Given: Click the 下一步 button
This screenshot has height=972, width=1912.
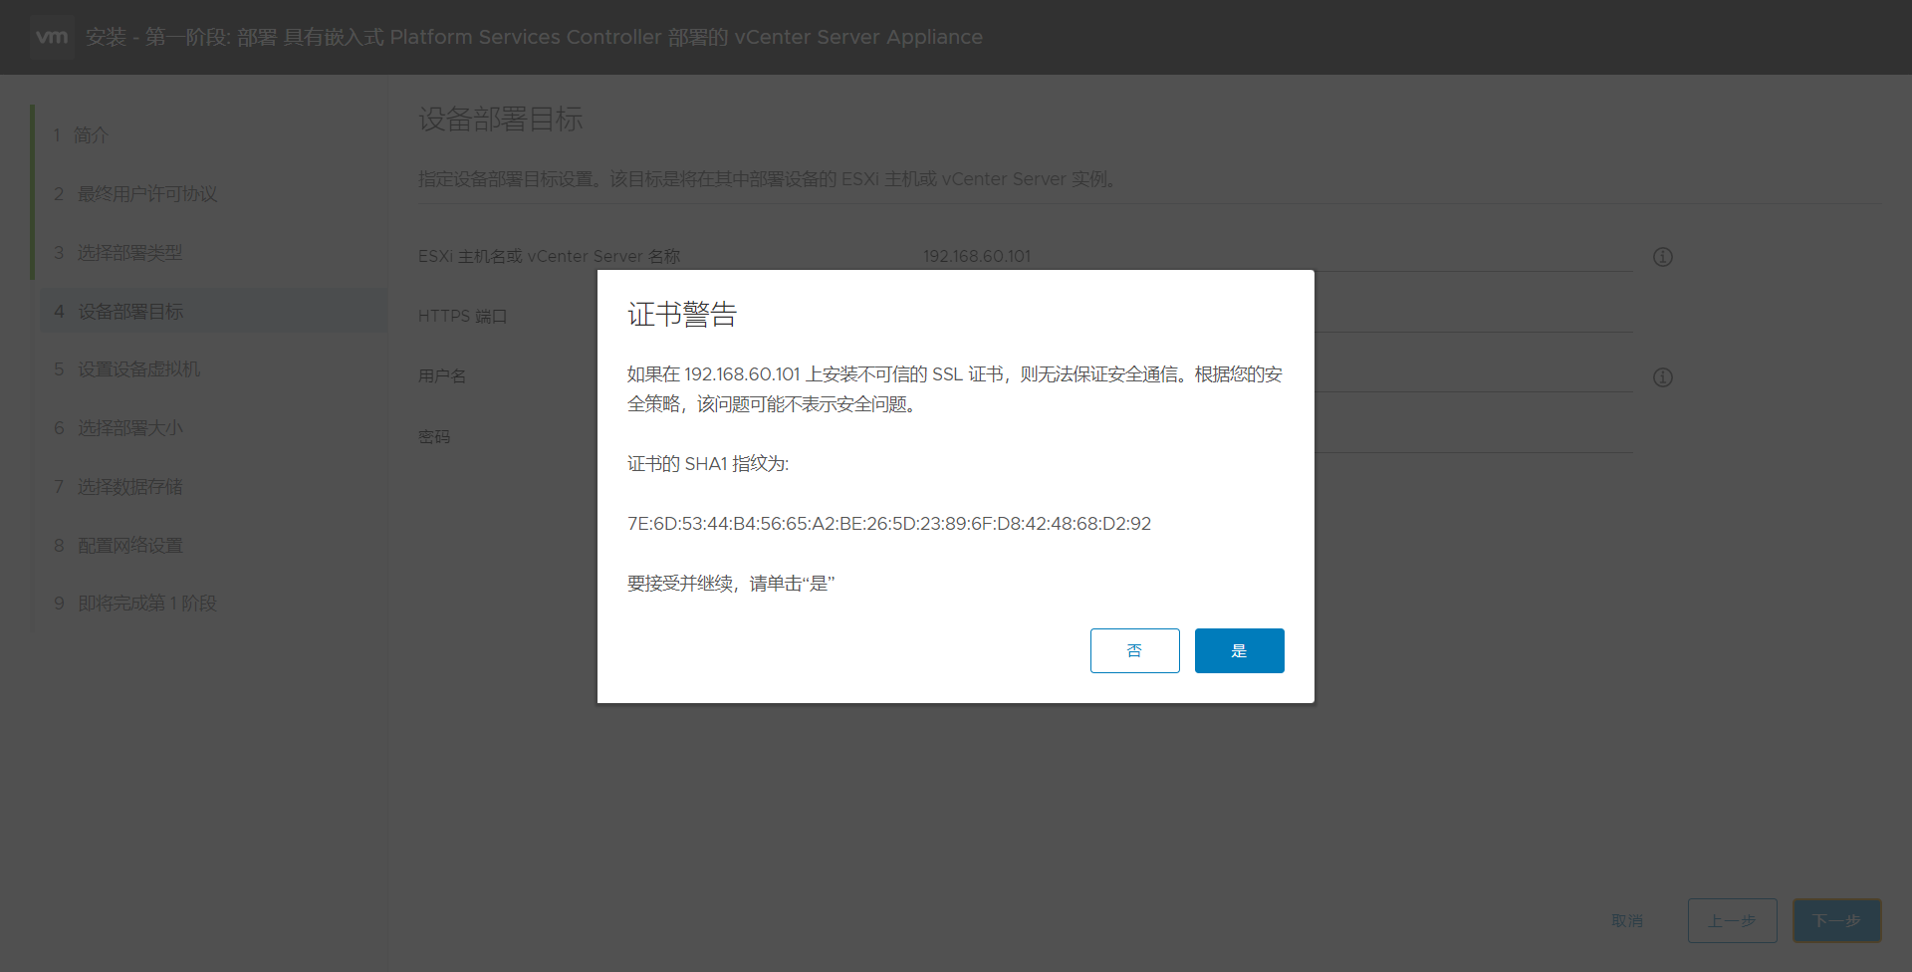Looking at the screenshot, I should coord(1836,920).
